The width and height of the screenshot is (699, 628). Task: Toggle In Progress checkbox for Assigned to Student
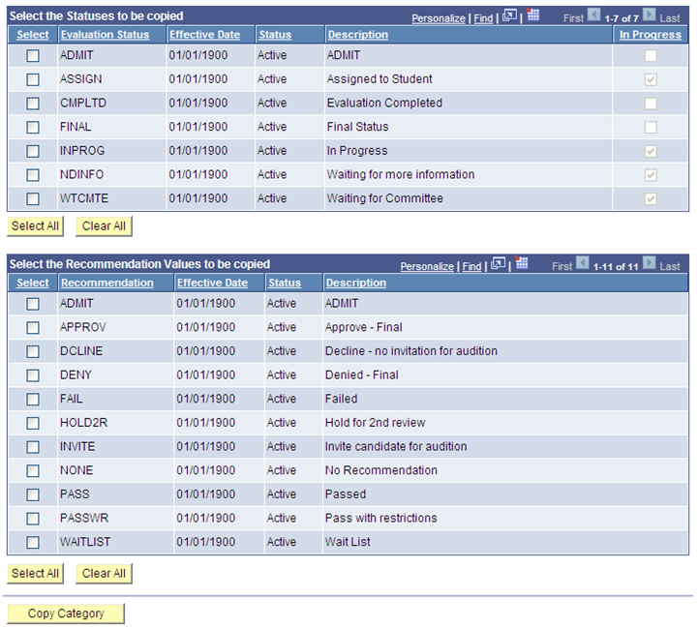point(651,79)
